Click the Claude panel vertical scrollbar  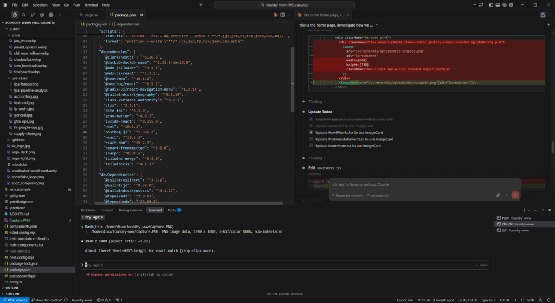(552, 147)
